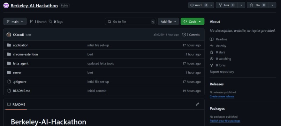Star this repository
This screenshot has width=281, height=126.
click(258, 5)
